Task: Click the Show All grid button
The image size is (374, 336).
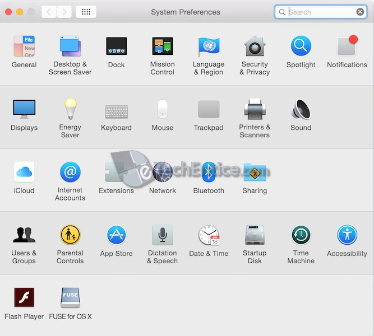Action: (x=86, y=12)
